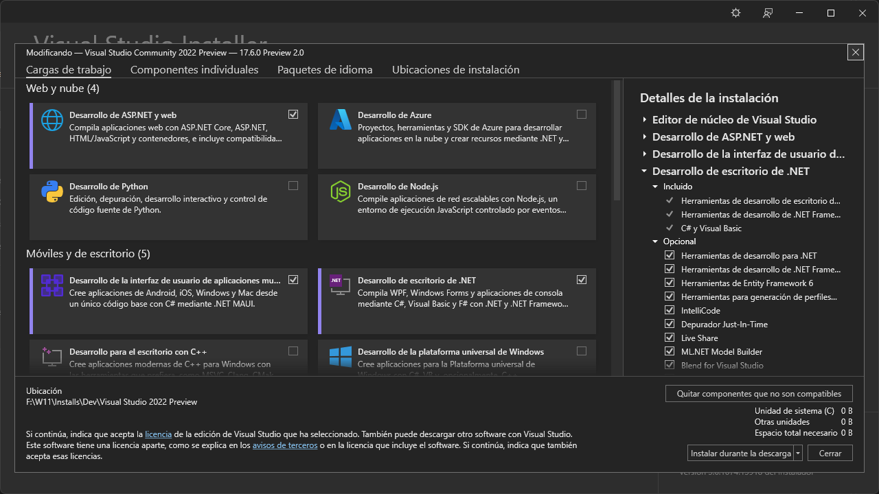Uncheck Herramientas de desarrollo de .NET Framework optional
879x494 pixels.
(670, 269)
